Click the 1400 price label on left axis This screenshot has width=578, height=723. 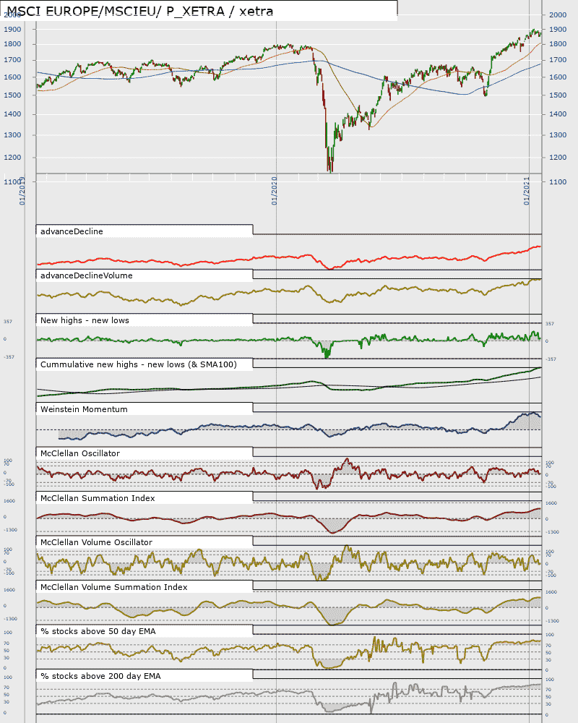click(12, 114)
